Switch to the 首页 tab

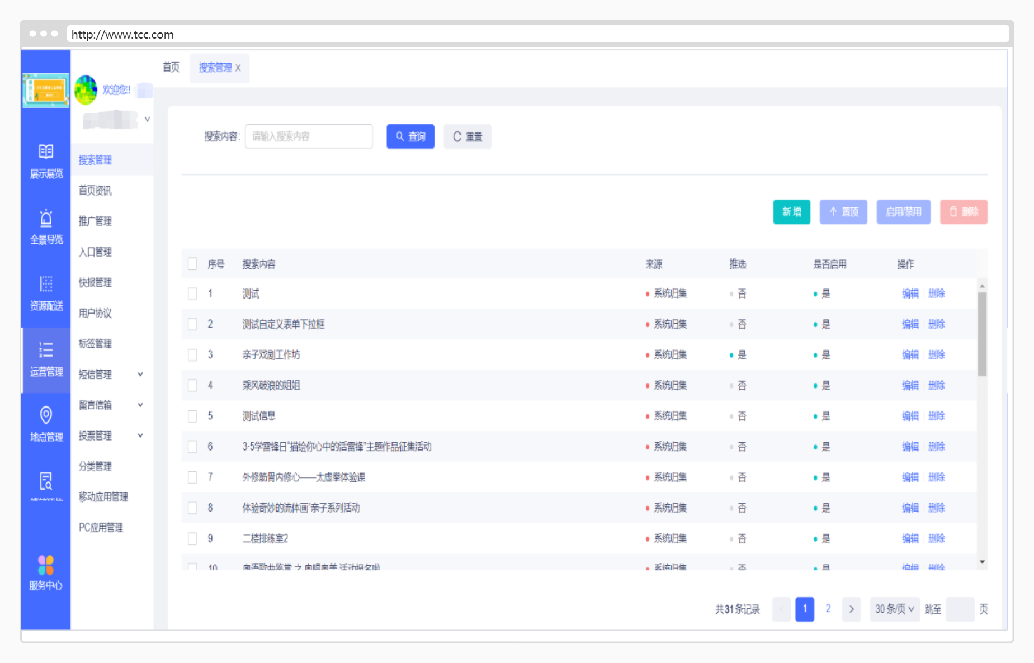click(171, 68)
